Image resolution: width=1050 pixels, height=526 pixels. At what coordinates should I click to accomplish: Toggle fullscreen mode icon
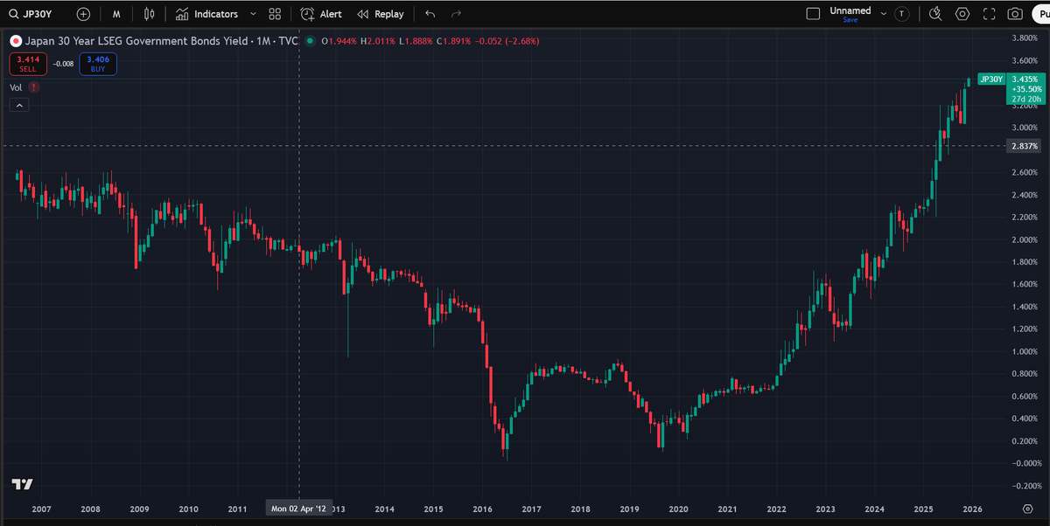tap(990, 14)
